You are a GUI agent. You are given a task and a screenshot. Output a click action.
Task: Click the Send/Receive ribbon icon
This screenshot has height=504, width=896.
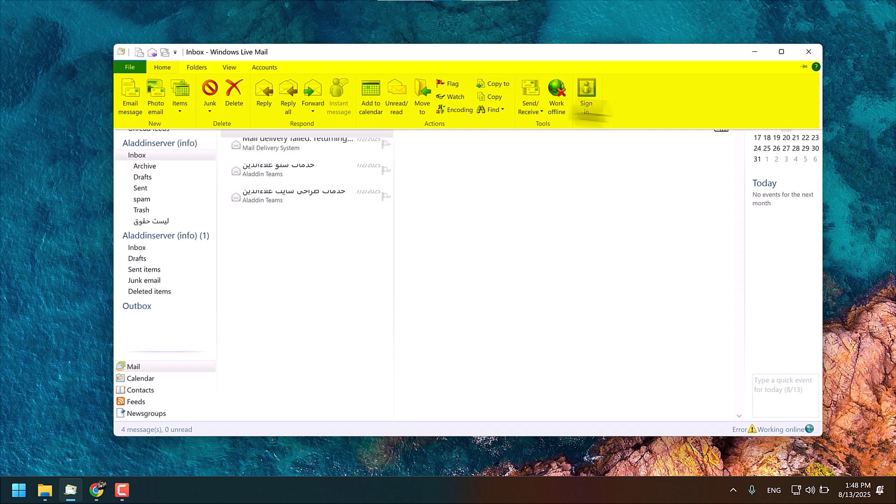tap(530, 88)
